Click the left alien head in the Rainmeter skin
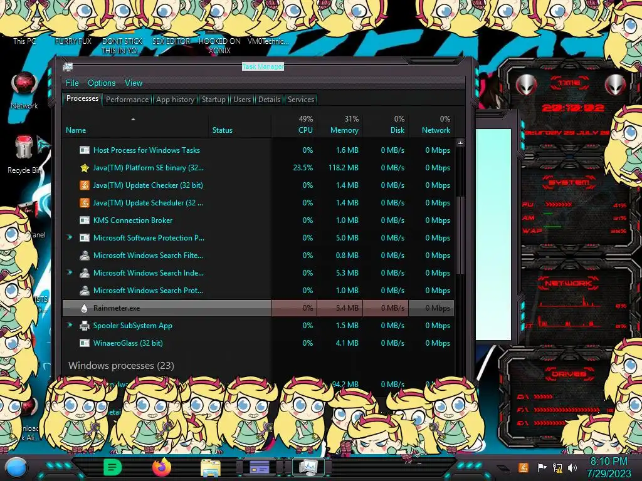 coord(526,85)
